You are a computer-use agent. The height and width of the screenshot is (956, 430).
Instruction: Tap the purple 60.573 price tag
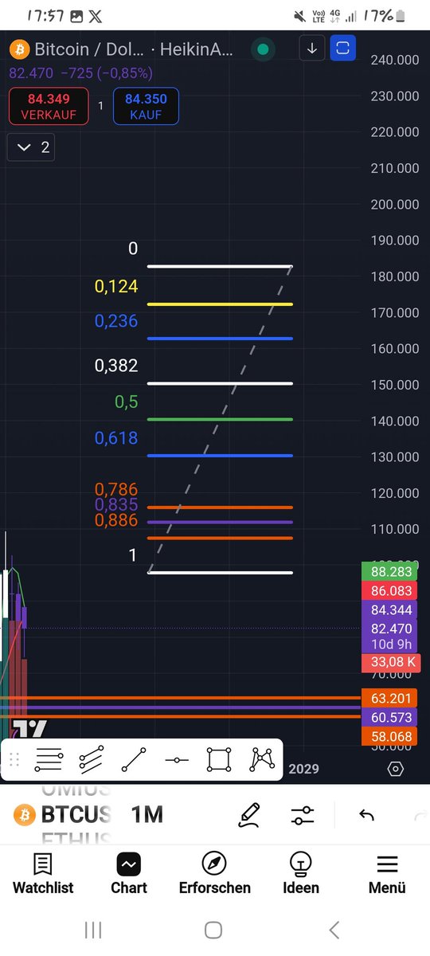[389, 718]
